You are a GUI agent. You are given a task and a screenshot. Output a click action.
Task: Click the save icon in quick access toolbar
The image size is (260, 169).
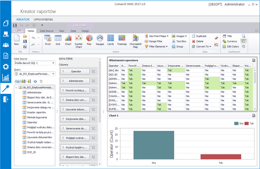coord(15,25)
